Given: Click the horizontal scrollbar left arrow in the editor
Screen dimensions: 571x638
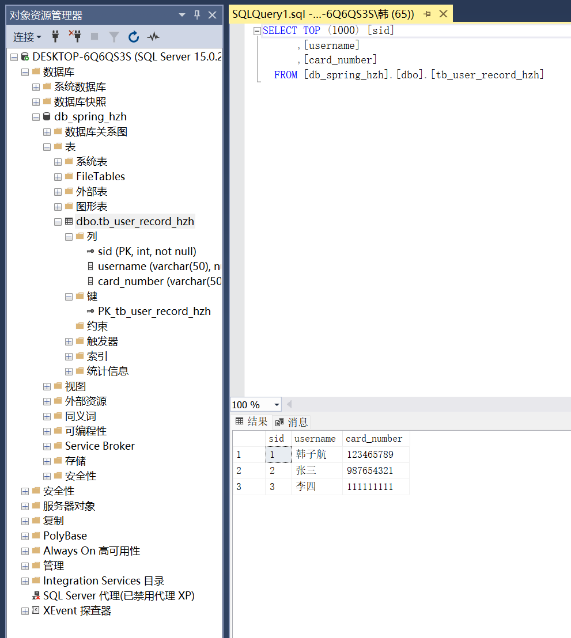Looking at the screenshot, I should click(x=289, y=404).
